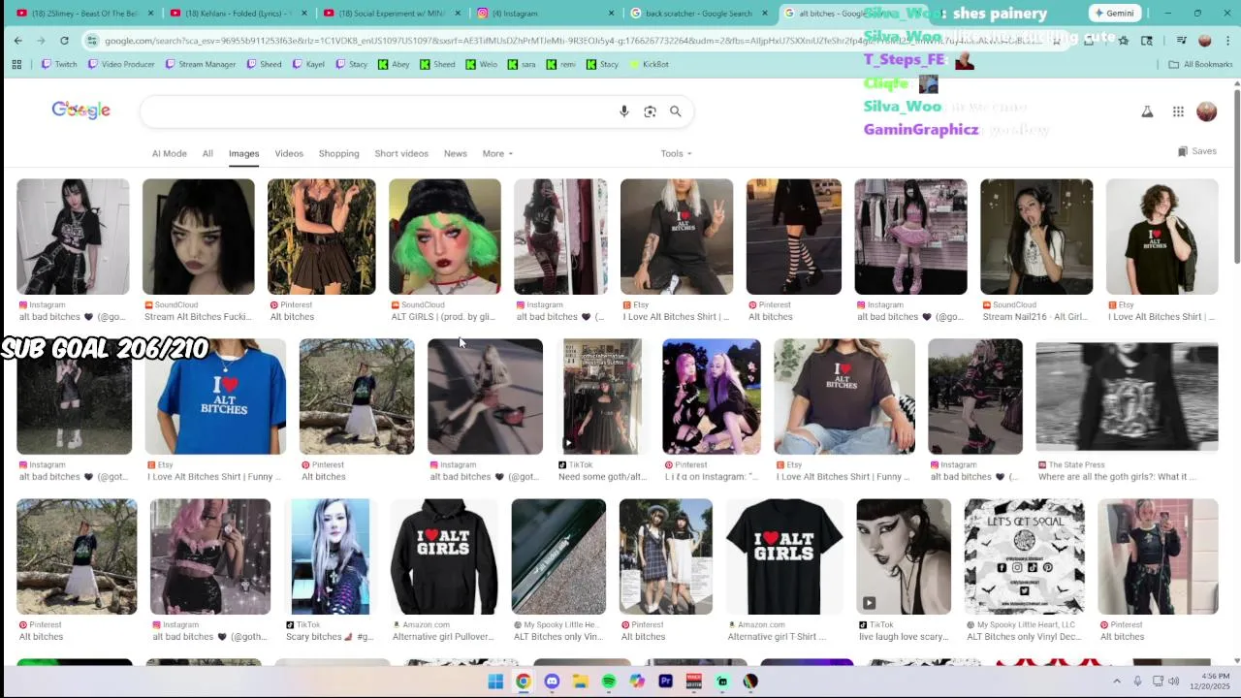The height and width of the screenshot is (698, 1241).
Task: Open the green-haired ALT GIRLS SoundCloud image
Action: tap(445, 237)
